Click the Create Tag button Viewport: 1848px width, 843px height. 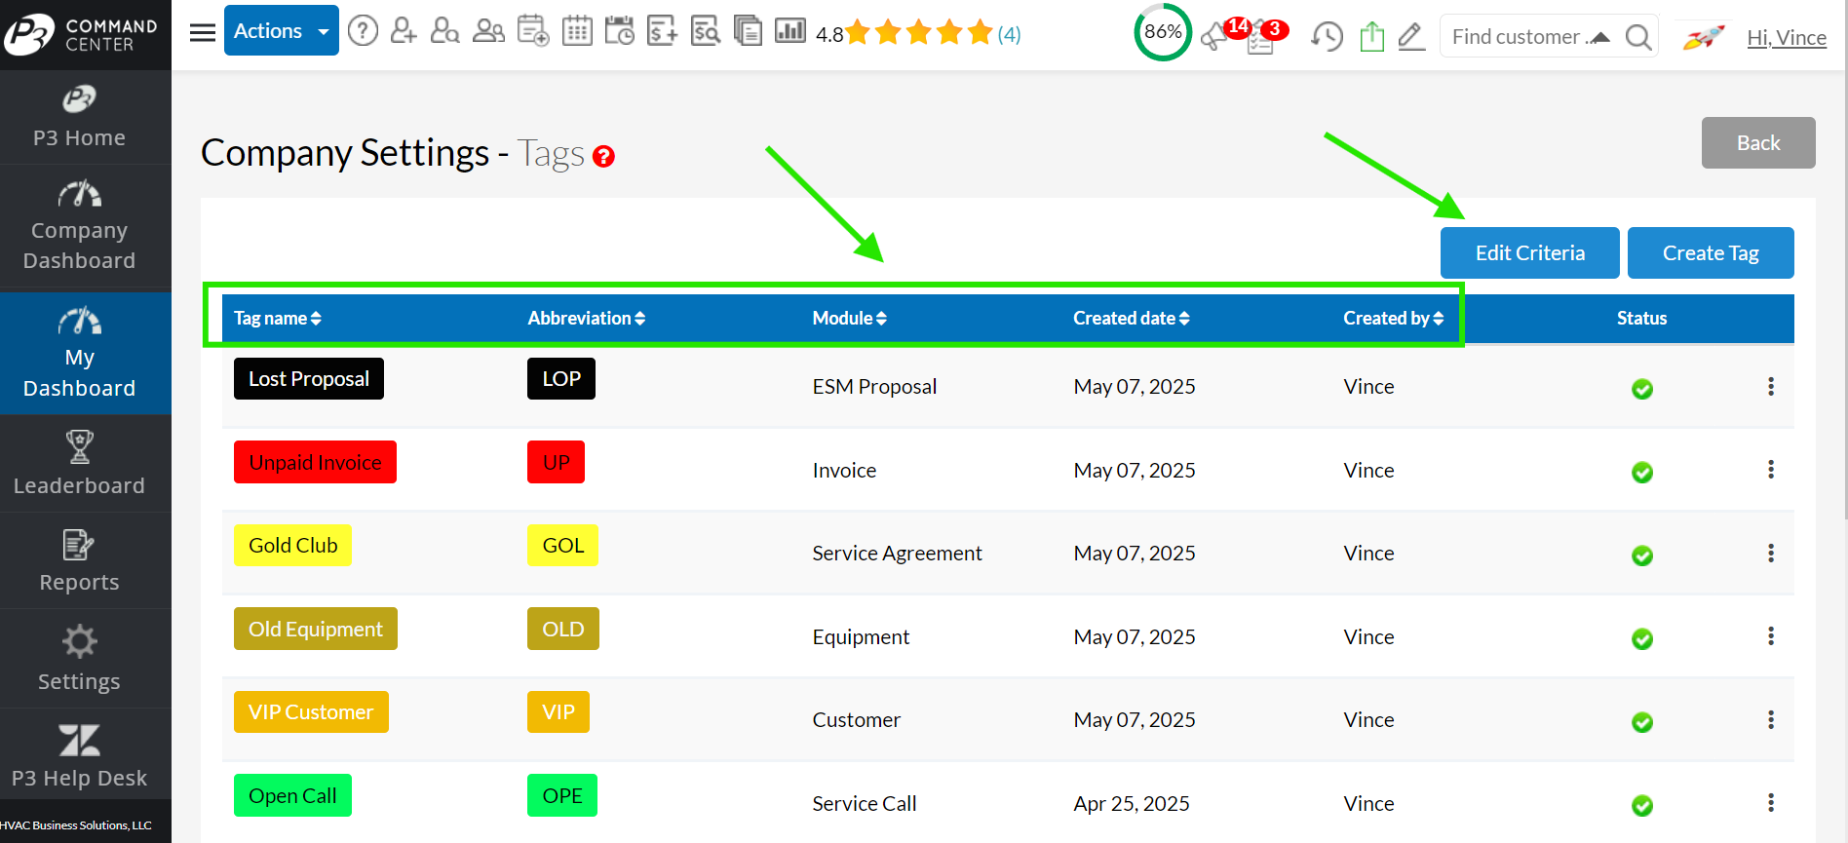click(x=1710, y=253)
